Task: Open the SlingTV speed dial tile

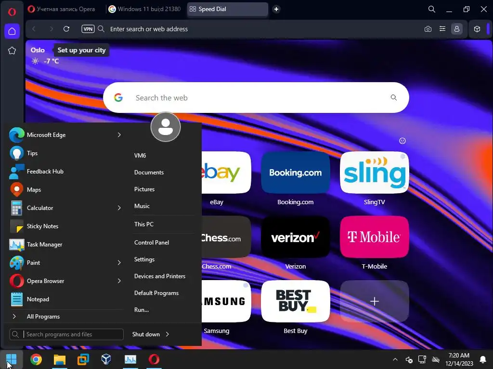Action: (x=375, y=172)
